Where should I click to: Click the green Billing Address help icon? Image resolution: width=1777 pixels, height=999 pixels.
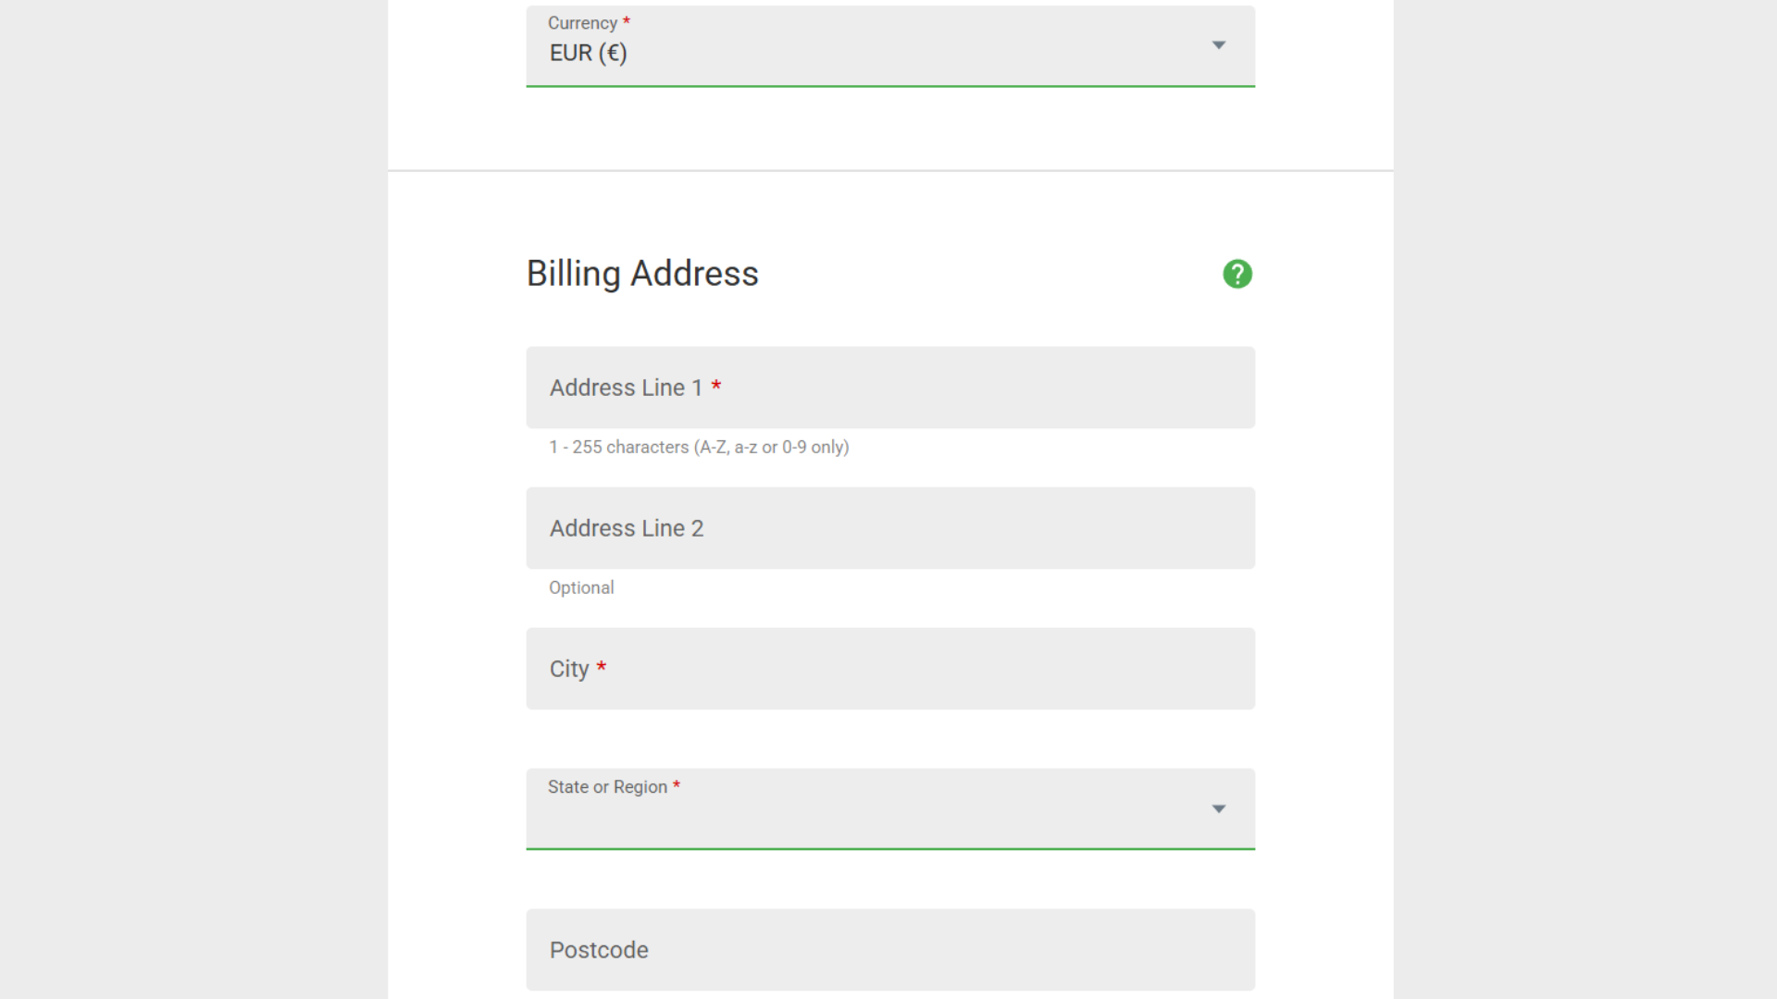[1237, 274]
